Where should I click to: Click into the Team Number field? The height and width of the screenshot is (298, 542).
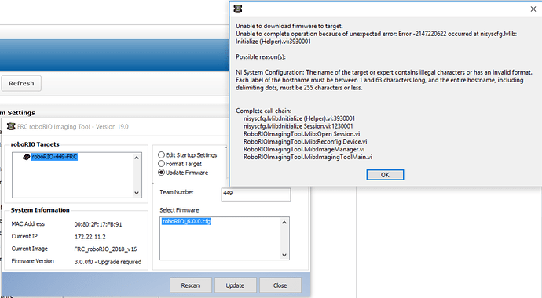pos(256,194)
